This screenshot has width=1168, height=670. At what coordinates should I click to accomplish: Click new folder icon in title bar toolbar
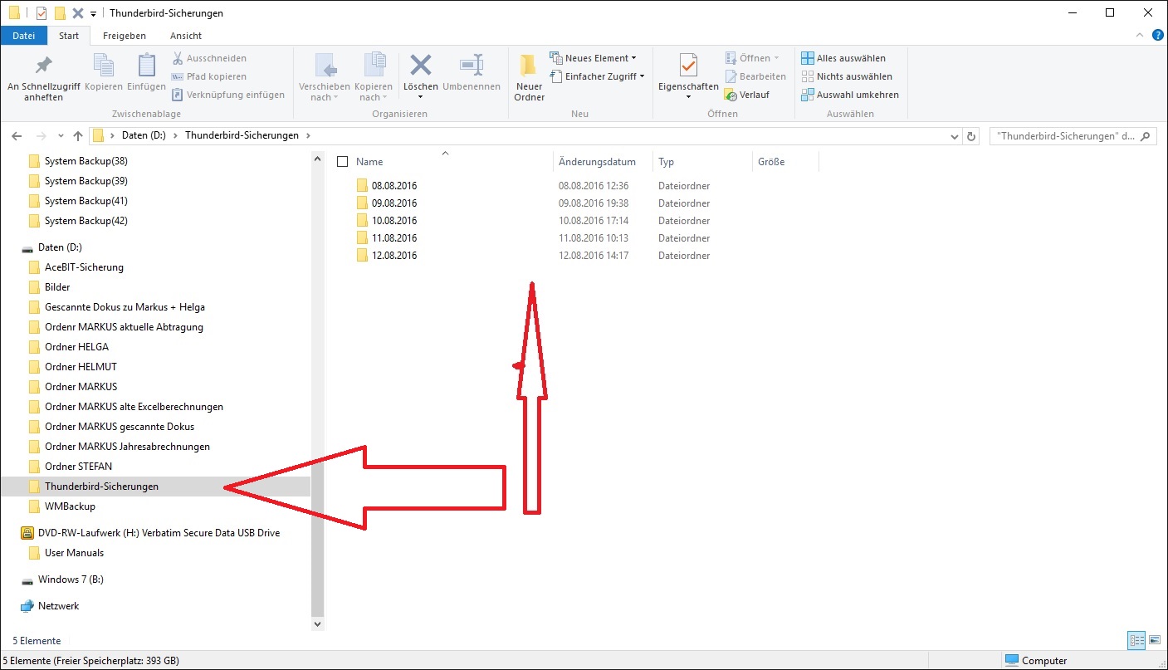pyautogui.click(x=60, y=13)
